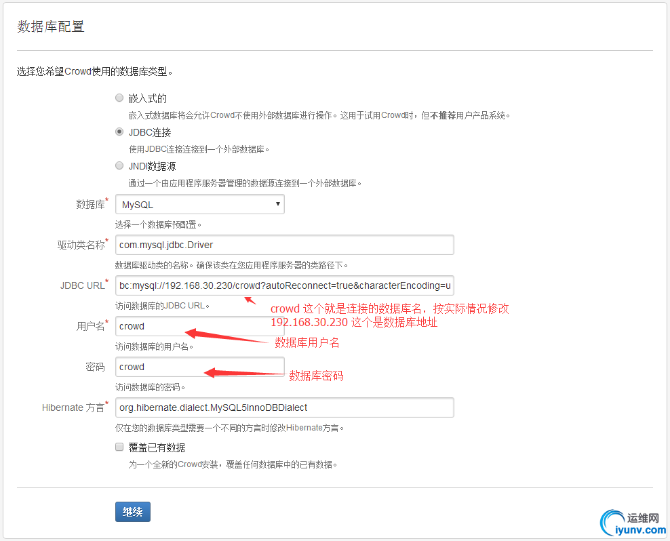
Task: Click the 覆盖已有数据 label text
Action: pos(157,448)
